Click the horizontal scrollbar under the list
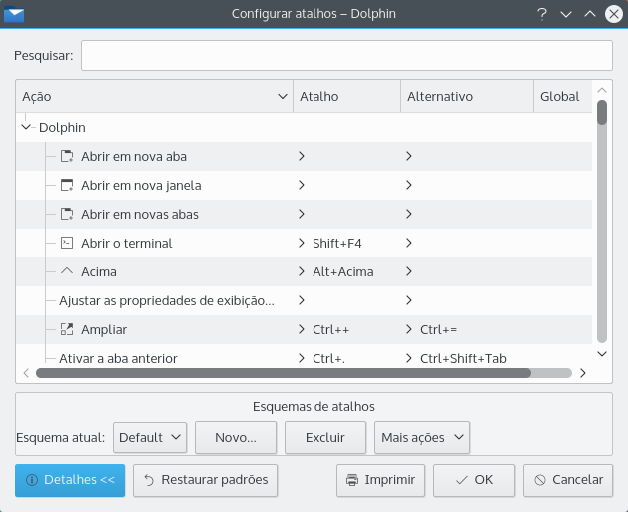 click(284, 373)
